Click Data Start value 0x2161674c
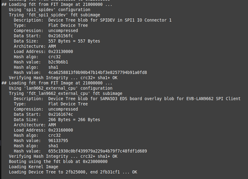The height and width of the screenshot is (179, 248). (x=61, y=114)
